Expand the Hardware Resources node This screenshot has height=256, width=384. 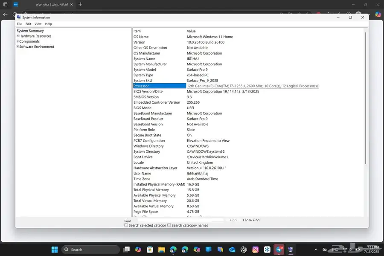pos(17,36)
